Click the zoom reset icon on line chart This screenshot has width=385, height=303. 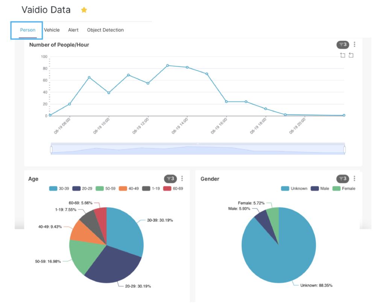coord(351,55)
